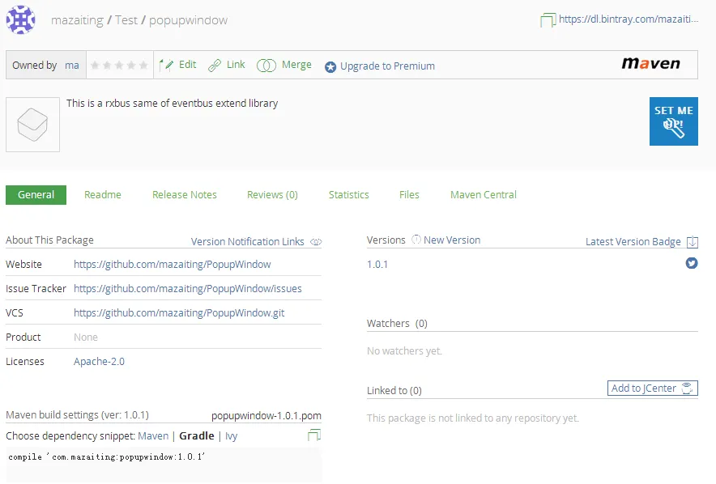Open the PopupWindow issues tracker link
Screen dimensions: 716x484
pyautogui.click(x=188, y=289)
